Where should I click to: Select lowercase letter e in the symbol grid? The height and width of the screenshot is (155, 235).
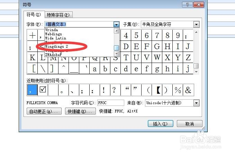[x=136, y=69]
